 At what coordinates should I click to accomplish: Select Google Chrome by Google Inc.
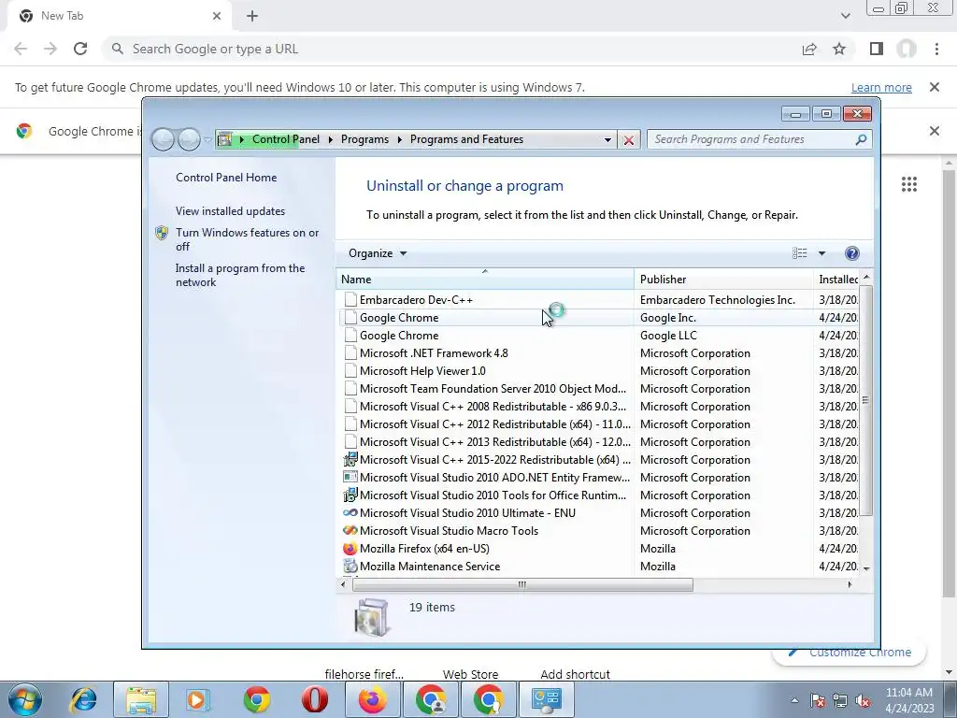(x=597, y=318)
